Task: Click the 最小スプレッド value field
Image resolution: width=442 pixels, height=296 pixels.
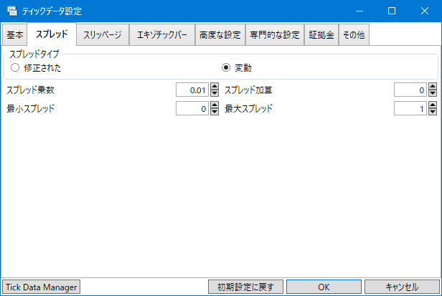Action: 192,108
